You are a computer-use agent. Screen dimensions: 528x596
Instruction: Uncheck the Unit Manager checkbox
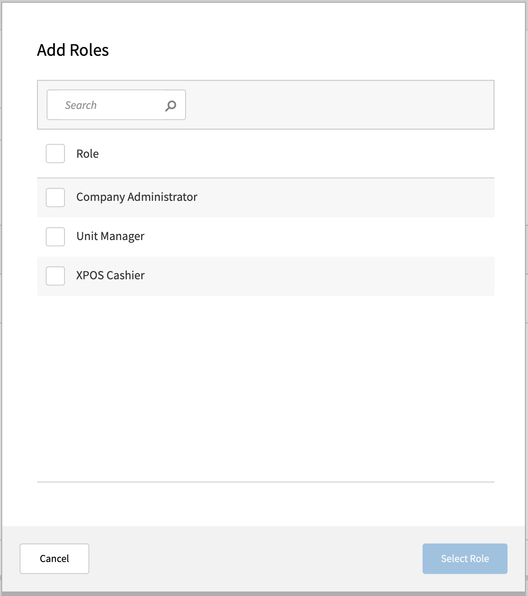click(x=55, y=236)
